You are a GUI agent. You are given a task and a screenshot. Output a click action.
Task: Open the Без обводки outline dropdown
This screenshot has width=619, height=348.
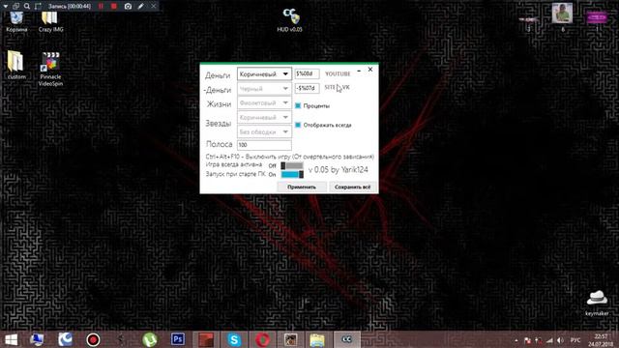click(x=264, y=131)
